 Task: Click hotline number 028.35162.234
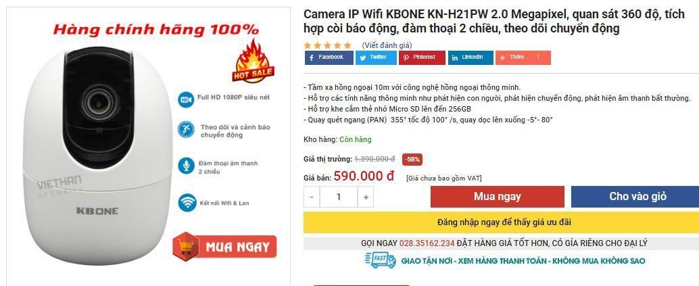click(427, 243)
